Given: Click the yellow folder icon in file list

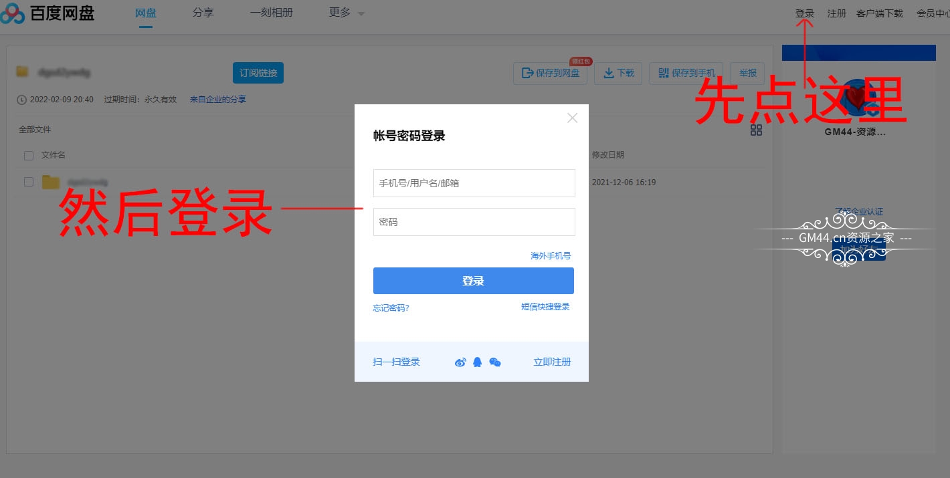Looking at the screenshot, I should [51, 182].
